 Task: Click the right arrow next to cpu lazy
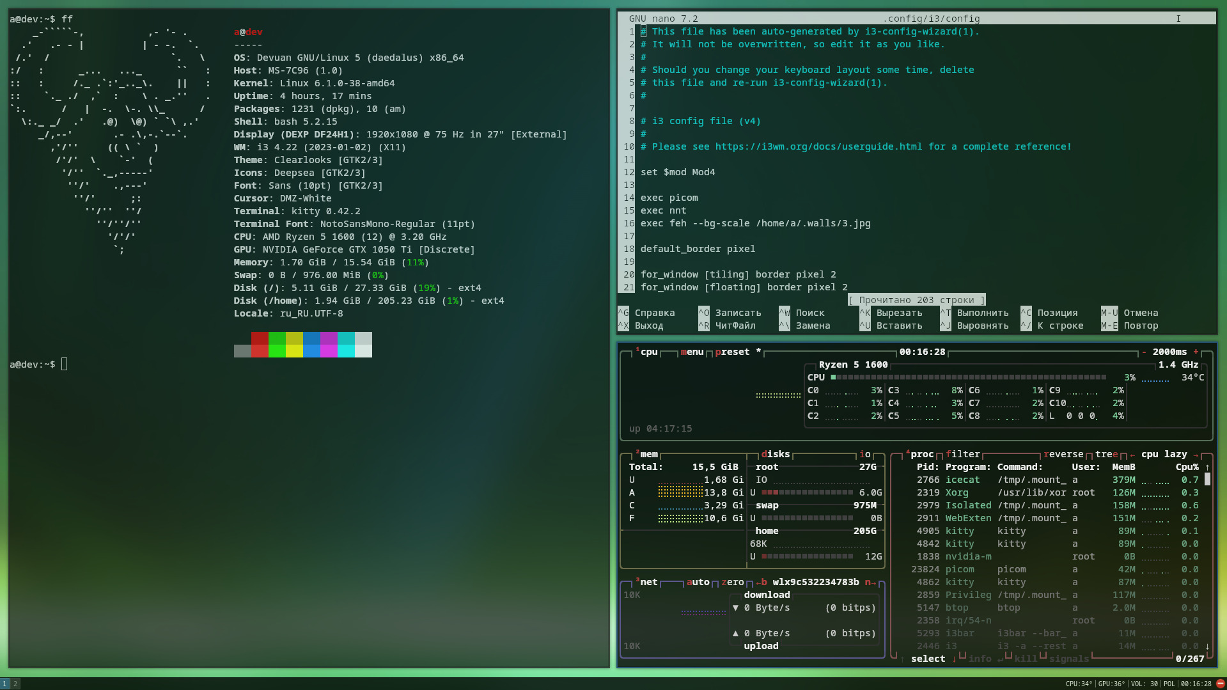[x=1196, y=455]
